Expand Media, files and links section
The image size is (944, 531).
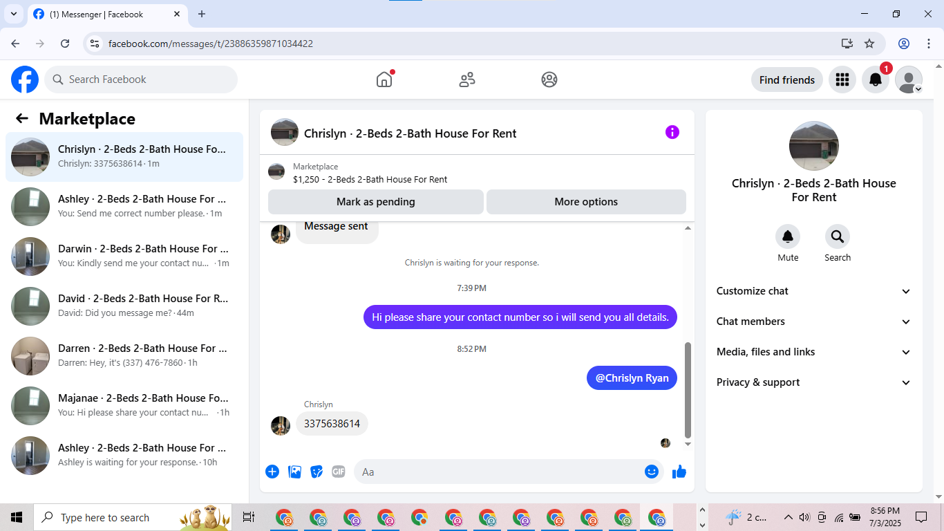814,352
